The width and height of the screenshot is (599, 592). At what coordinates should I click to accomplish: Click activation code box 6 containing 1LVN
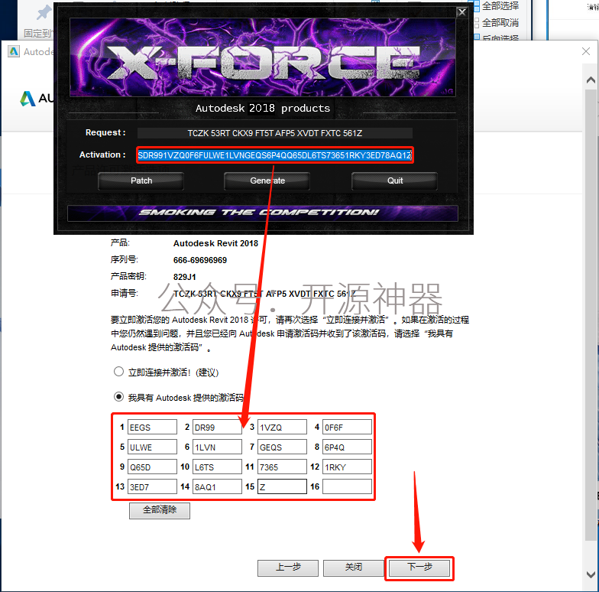[217, 447]
